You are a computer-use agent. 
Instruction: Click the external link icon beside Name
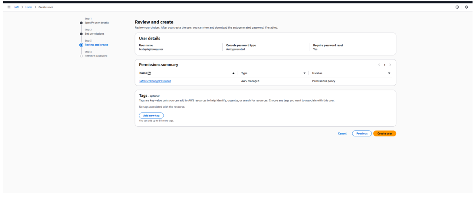tap(150, 73)
